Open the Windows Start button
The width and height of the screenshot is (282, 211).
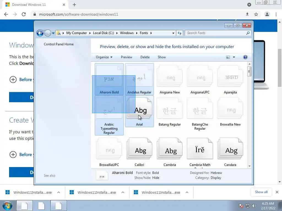[7, 206]
